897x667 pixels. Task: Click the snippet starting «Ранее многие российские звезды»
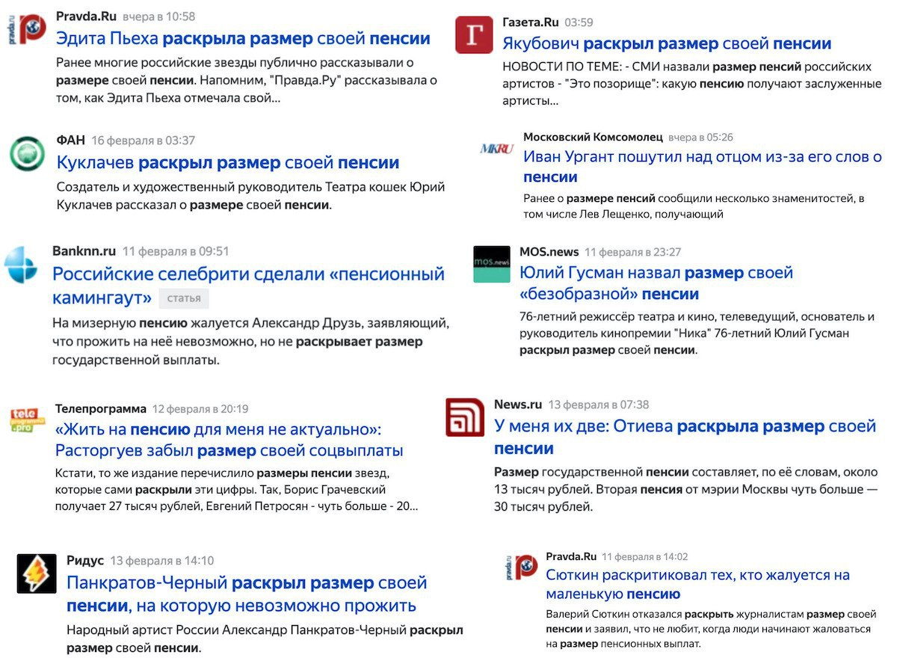(x=247, y=80)
